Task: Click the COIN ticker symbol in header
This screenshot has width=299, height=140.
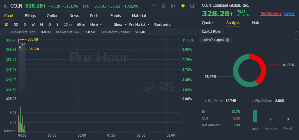Action: [16, 6]
